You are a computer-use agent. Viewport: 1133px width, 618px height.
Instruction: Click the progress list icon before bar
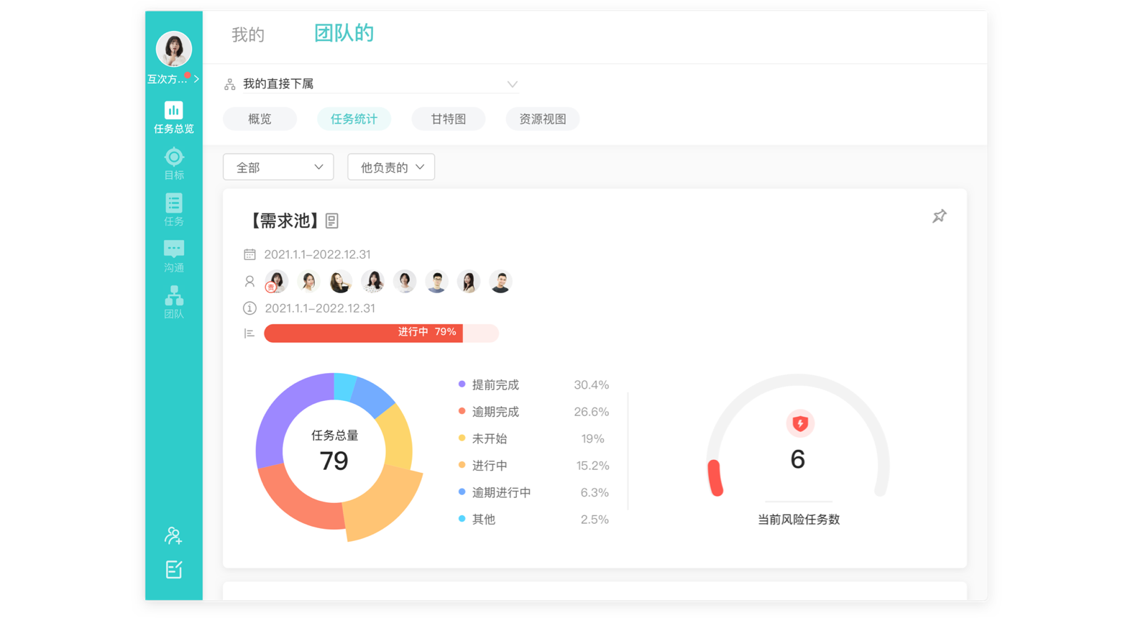tap(249, 333)
